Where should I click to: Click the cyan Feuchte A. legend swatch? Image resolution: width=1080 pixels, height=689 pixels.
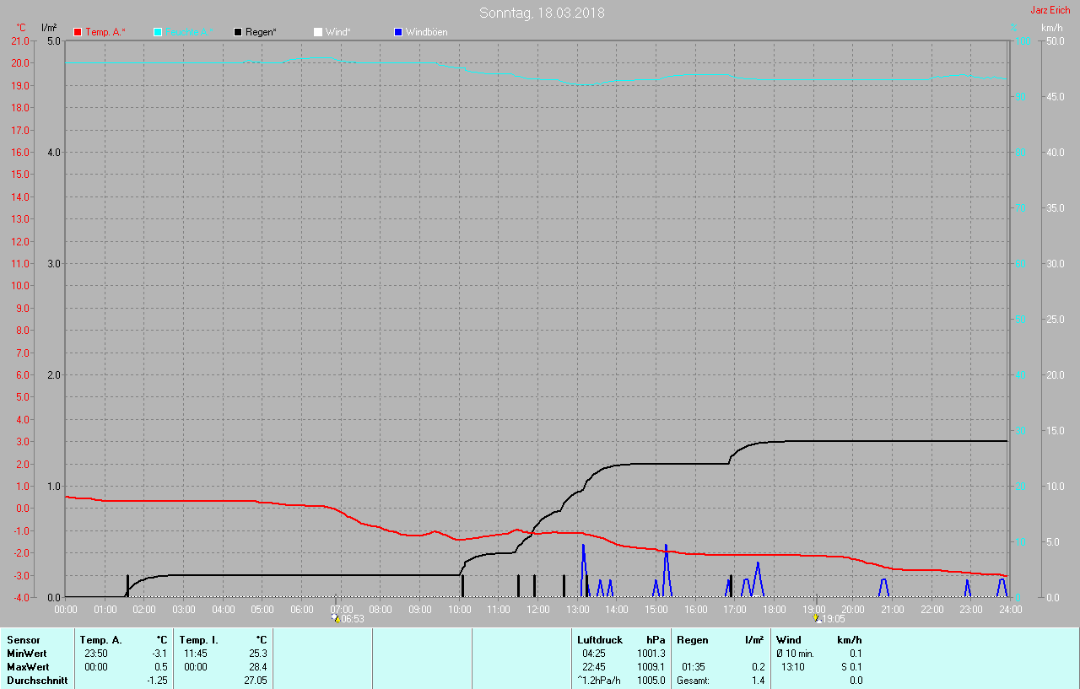158,32
